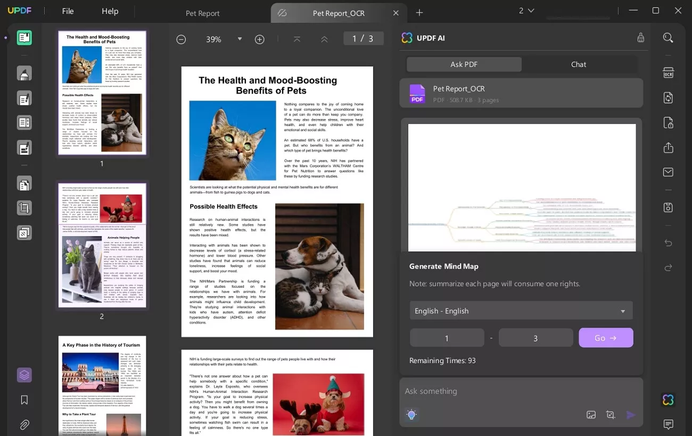Click the lightbulb prompt icon in chat box
This screenshot has height=436, width=692.
(x=411, y=415)
